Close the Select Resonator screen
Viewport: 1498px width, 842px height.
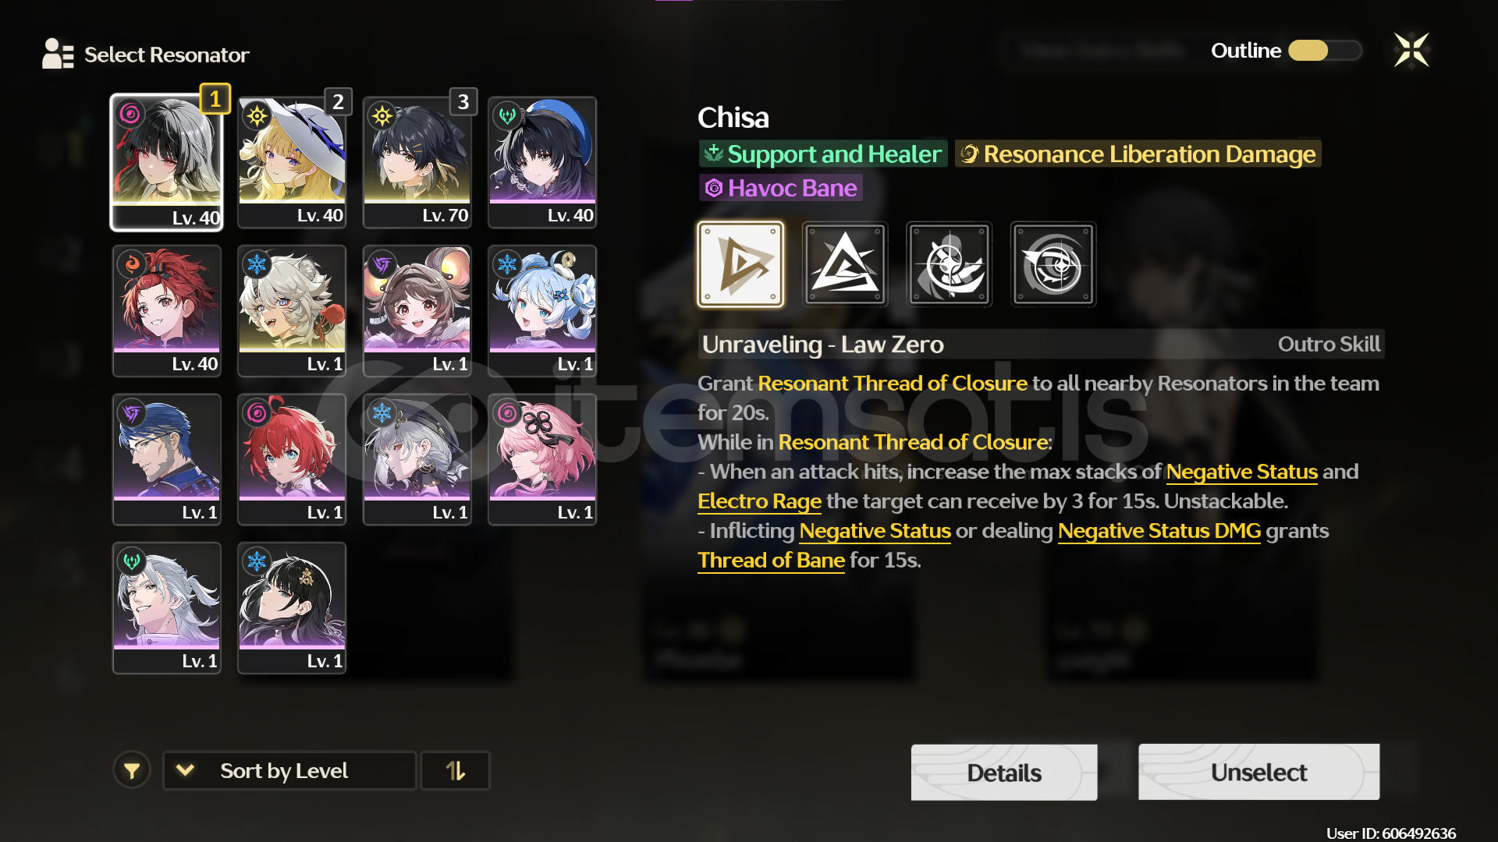click(x=1411, y=51)
